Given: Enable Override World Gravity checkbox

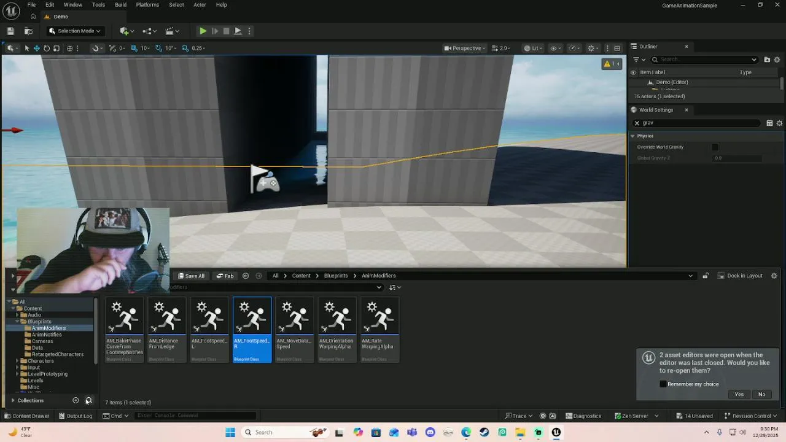Looking at the screenshot, I should [x=715, y=147].
